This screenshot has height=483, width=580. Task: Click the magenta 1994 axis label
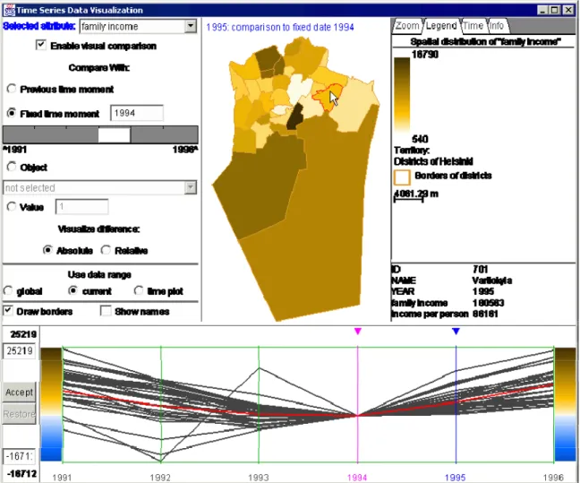click(357, 478)
